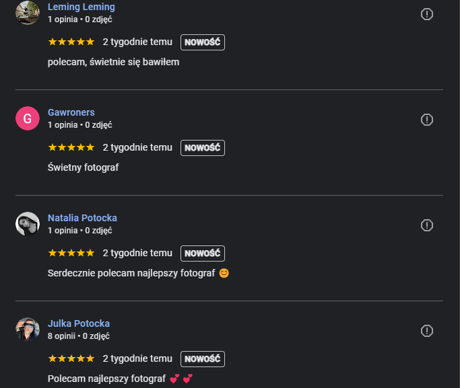This screenshot has height=388, width=460.
Task: Click review text "polecam, świetnie się bawiłem"
Action: pyautogui.click(x=113, y=62)
